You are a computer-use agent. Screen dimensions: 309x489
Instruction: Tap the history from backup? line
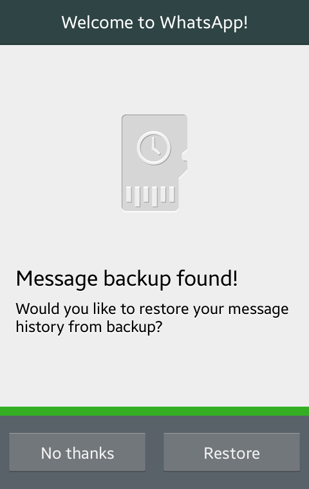pos(89,327)
